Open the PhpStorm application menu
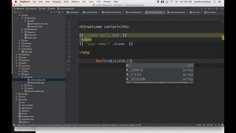The image size is (236, 133). click(25, 1)
